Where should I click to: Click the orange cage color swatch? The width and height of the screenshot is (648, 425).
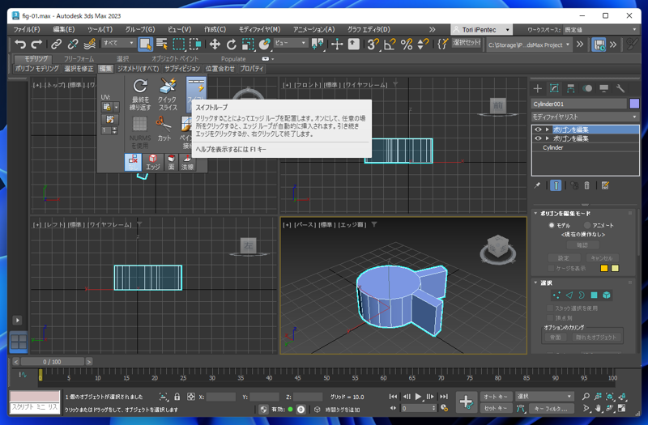604,269
